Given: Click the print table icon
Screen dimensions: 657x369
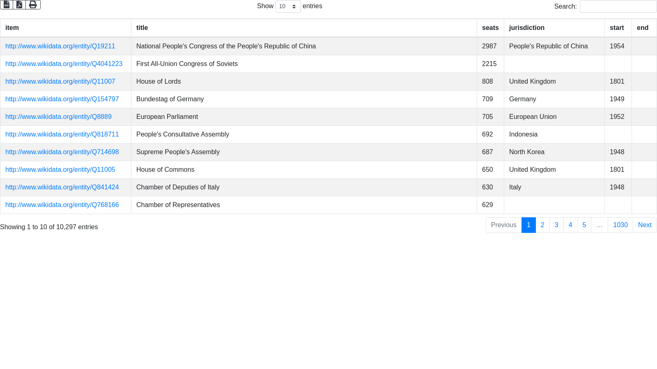Looking at the screenshot, I should coord(33,5).
